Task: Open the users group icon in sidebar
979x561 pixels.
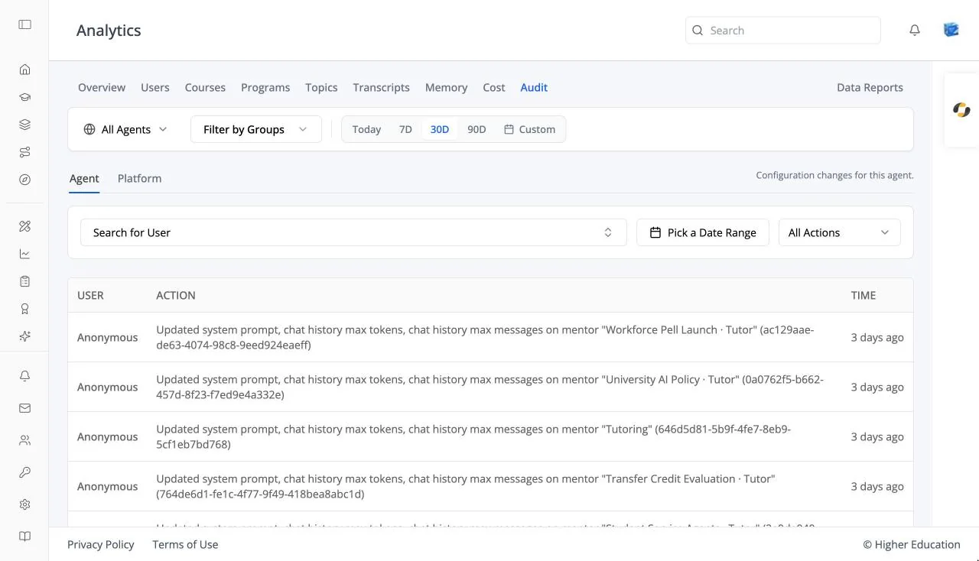Action: pyautogui.click(x=24, y=440)
